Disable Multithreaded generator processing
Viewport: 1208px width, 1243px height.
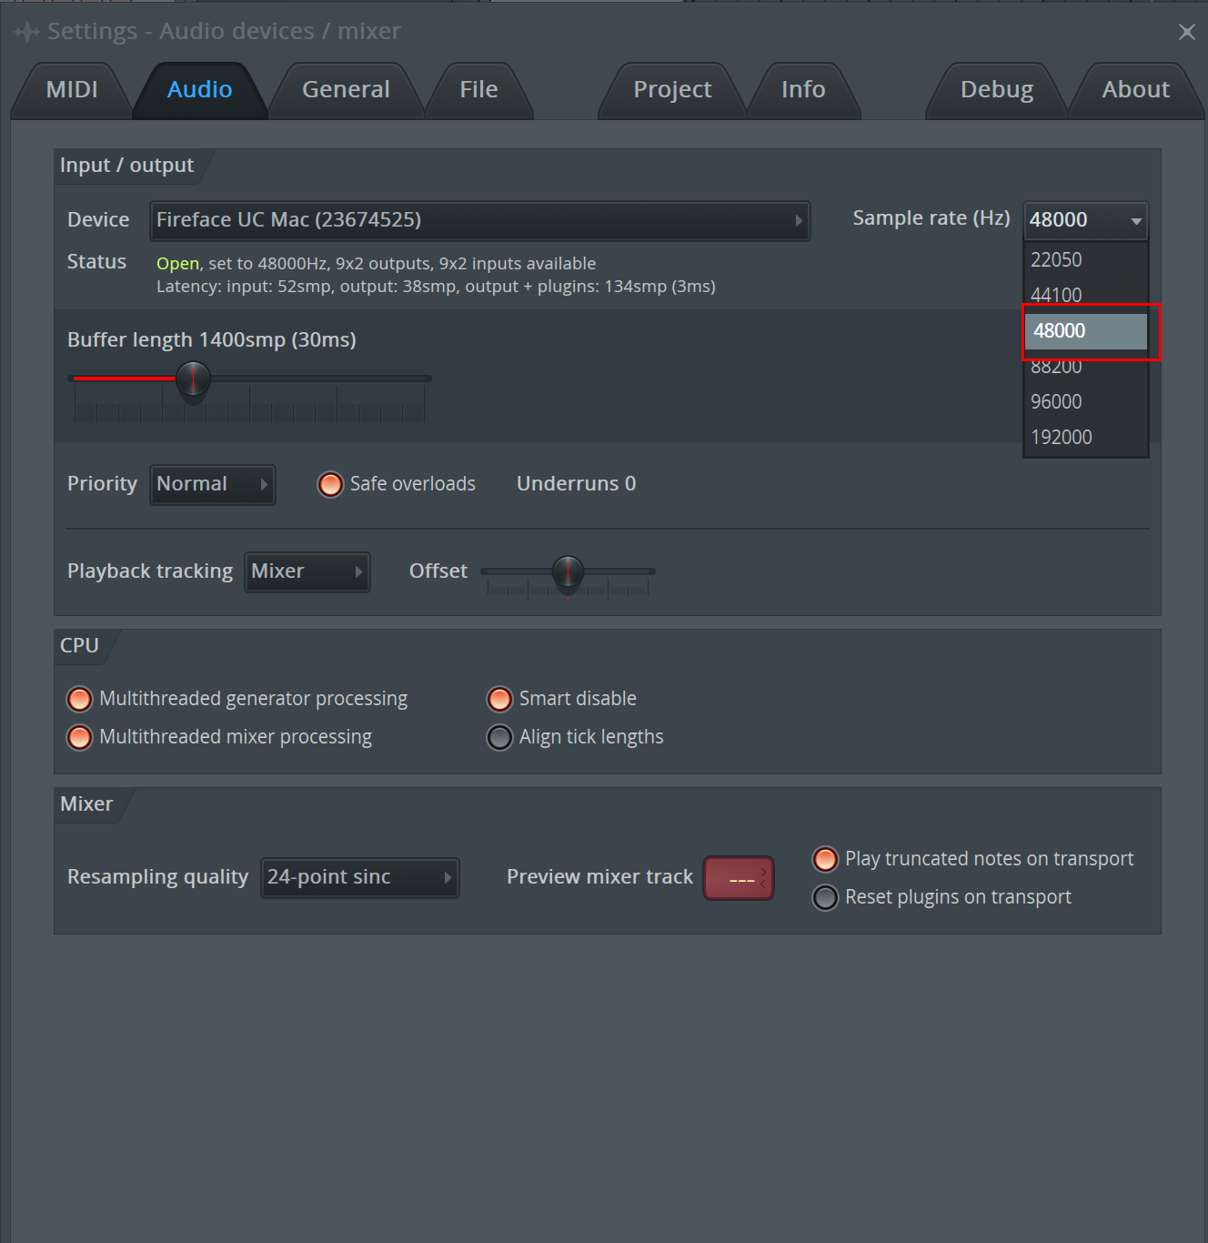click(x=80, y=699)
